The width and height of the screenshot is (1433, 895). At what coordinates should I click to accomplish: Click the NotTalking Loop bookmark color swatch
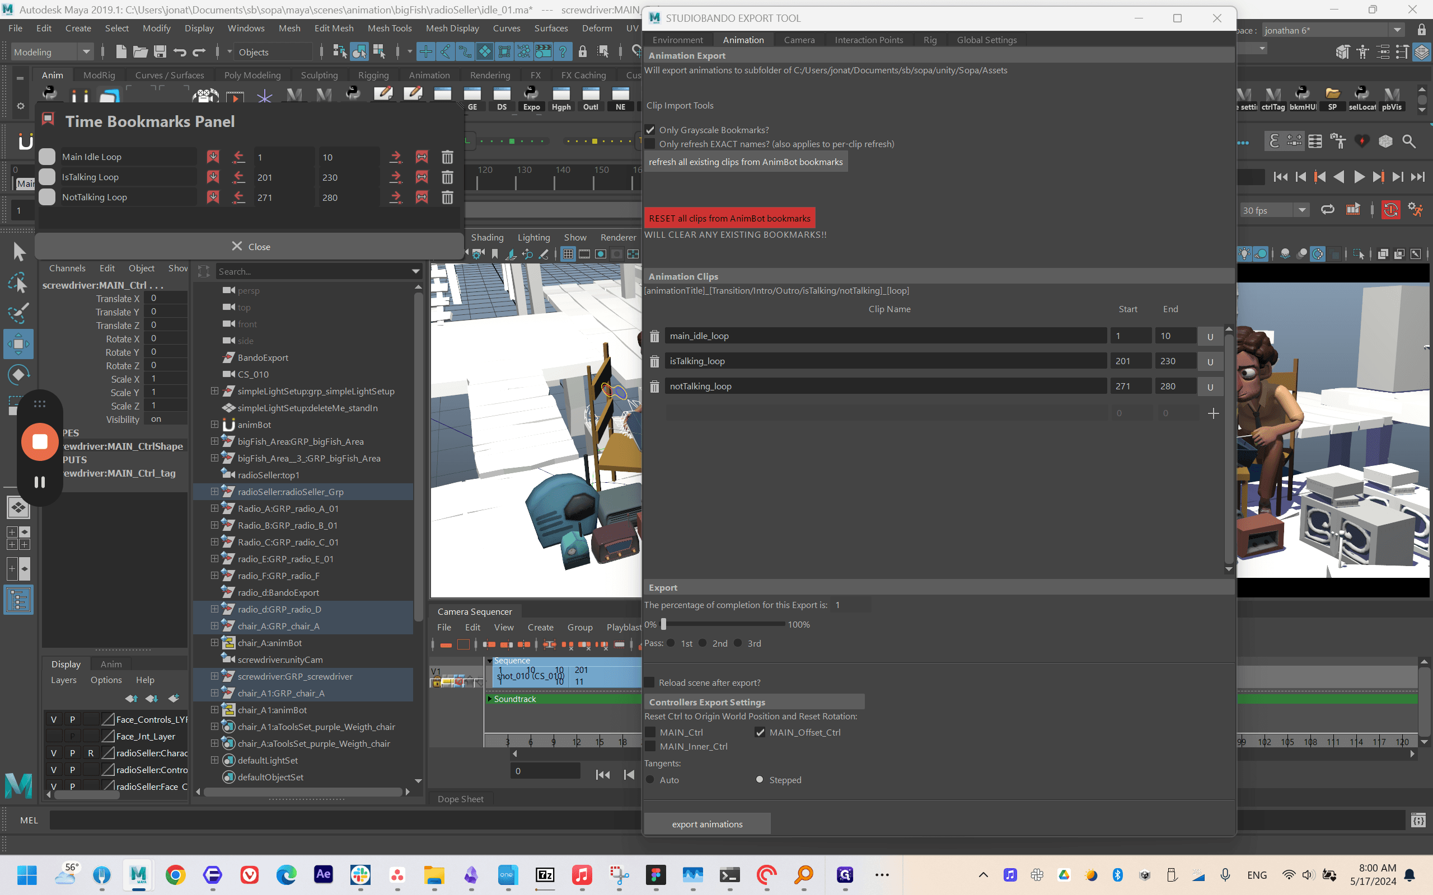(47, 197)
